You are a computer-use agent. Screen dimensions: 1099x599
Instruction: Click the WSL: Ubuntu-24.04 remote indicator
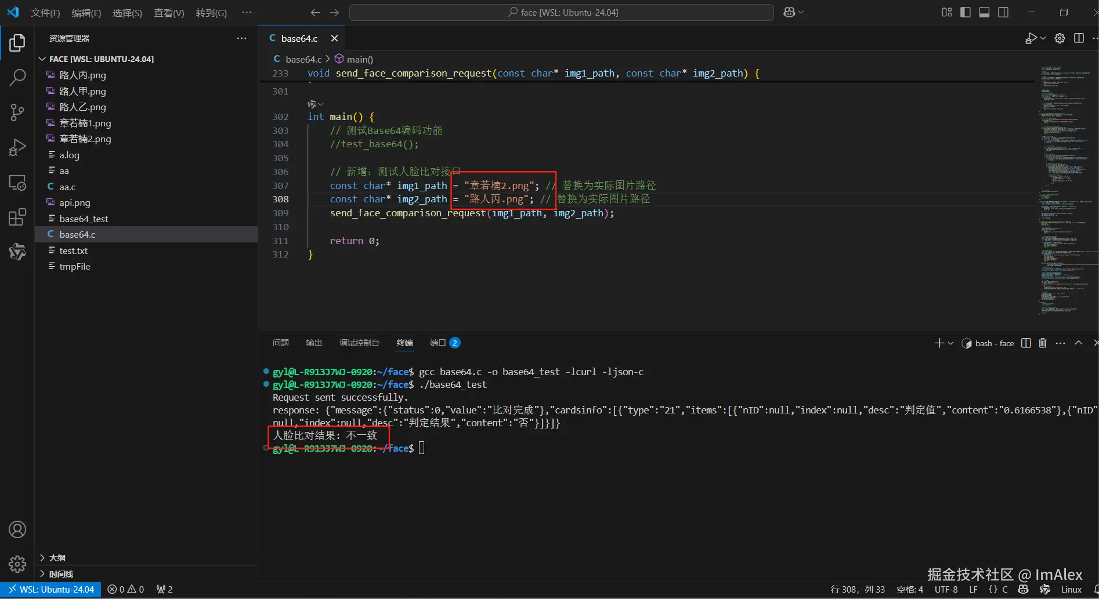51,589
